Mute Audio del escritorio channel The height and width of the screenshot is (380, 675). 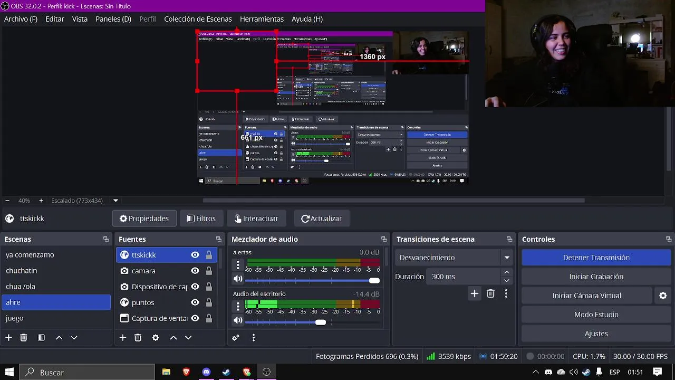pyautogui.click(x=238, y=320)
